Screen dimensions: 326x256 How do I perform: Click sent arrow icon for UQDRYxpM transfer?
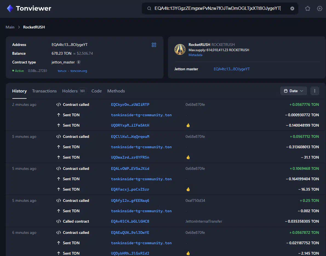point(59,125)
